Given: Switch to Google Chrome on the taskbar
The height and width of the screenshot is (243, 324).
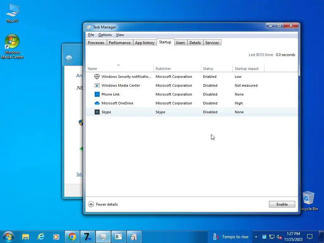Looking at the screenshot, I should (x=72, y=237).
